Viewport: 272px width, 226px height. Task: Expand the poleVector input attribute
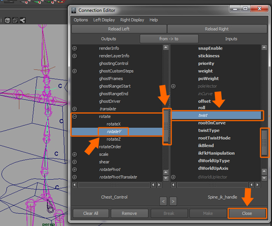[173, 86]
